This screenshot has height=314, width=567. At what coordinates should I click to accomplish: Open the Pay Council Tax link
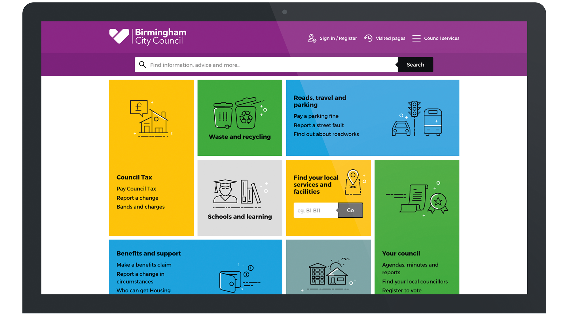pyautogui.click(x=136, y=189)
